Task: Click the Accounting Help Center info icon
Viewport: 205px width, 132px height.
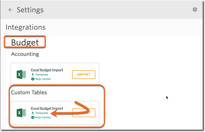Action: 32,79
